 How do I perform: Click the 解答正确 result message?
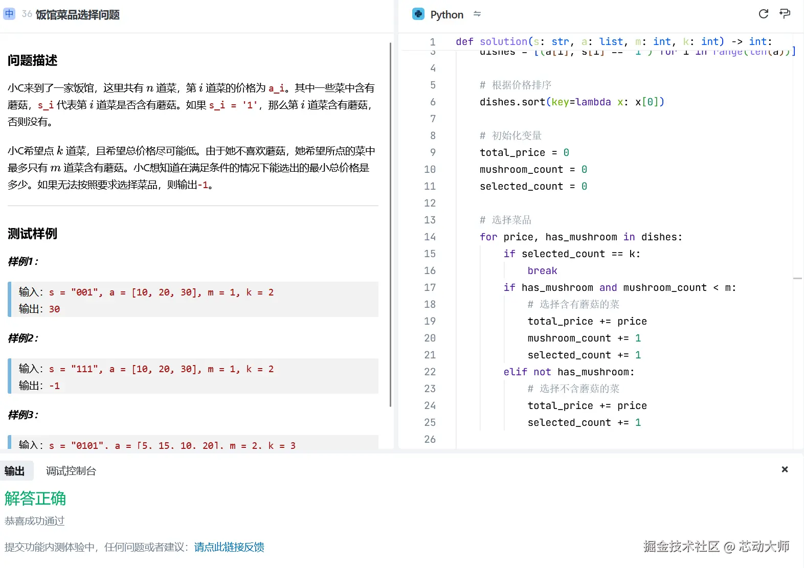point(35,498)
